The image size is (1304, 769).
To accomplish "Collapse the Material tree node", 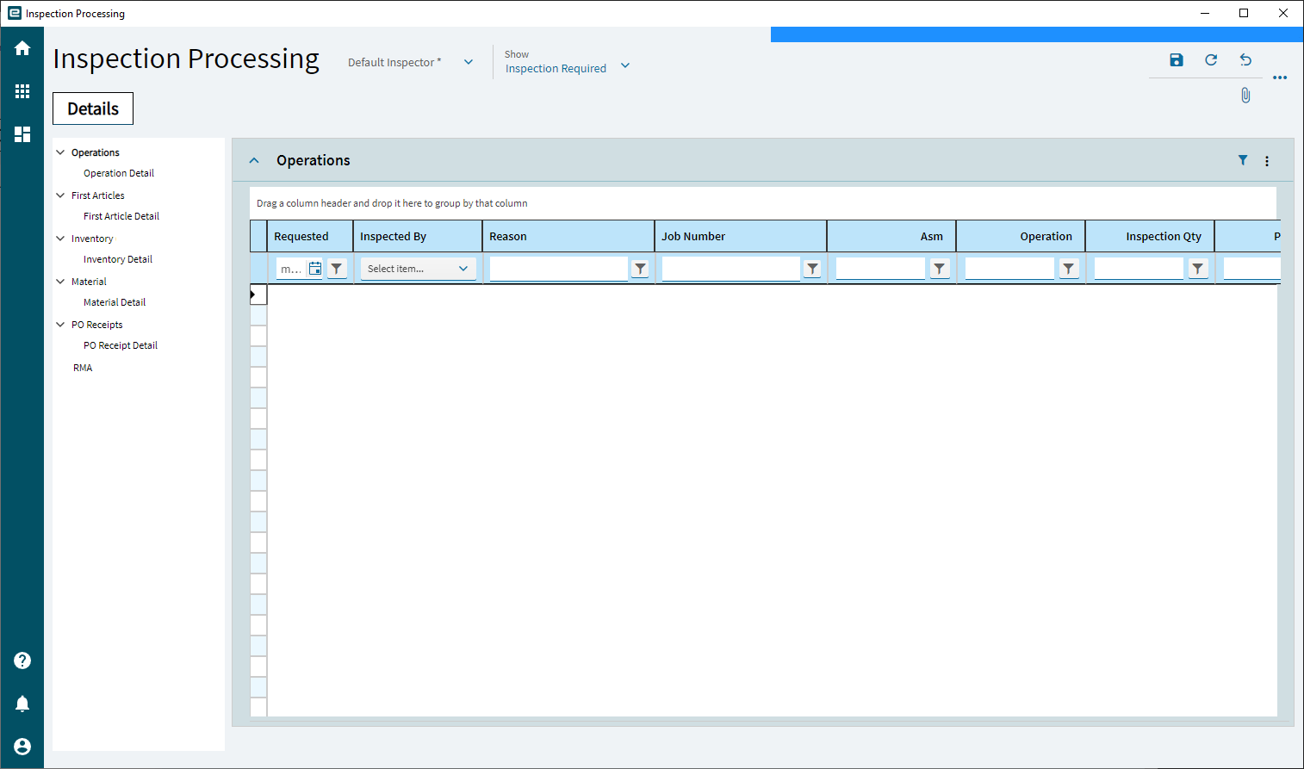I will pyautogui.click(x=60, y=282).
